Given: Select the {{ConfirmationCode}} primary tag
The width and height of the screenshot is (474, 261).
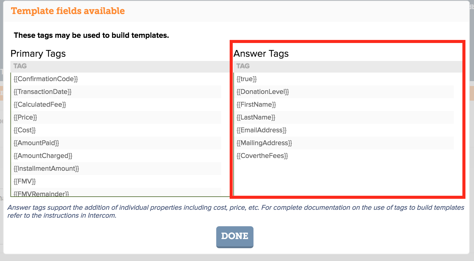Looking at the screenshot, I should (46, 79).
